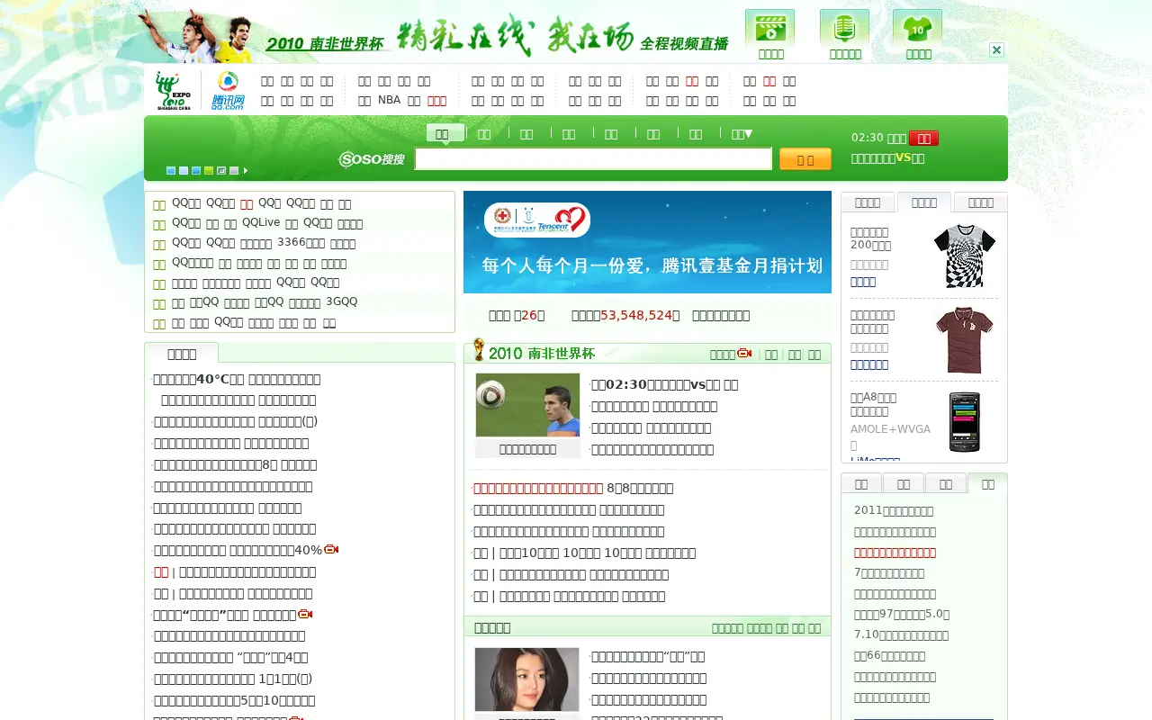Click the World Cup trophy icon

click(479, 350)
